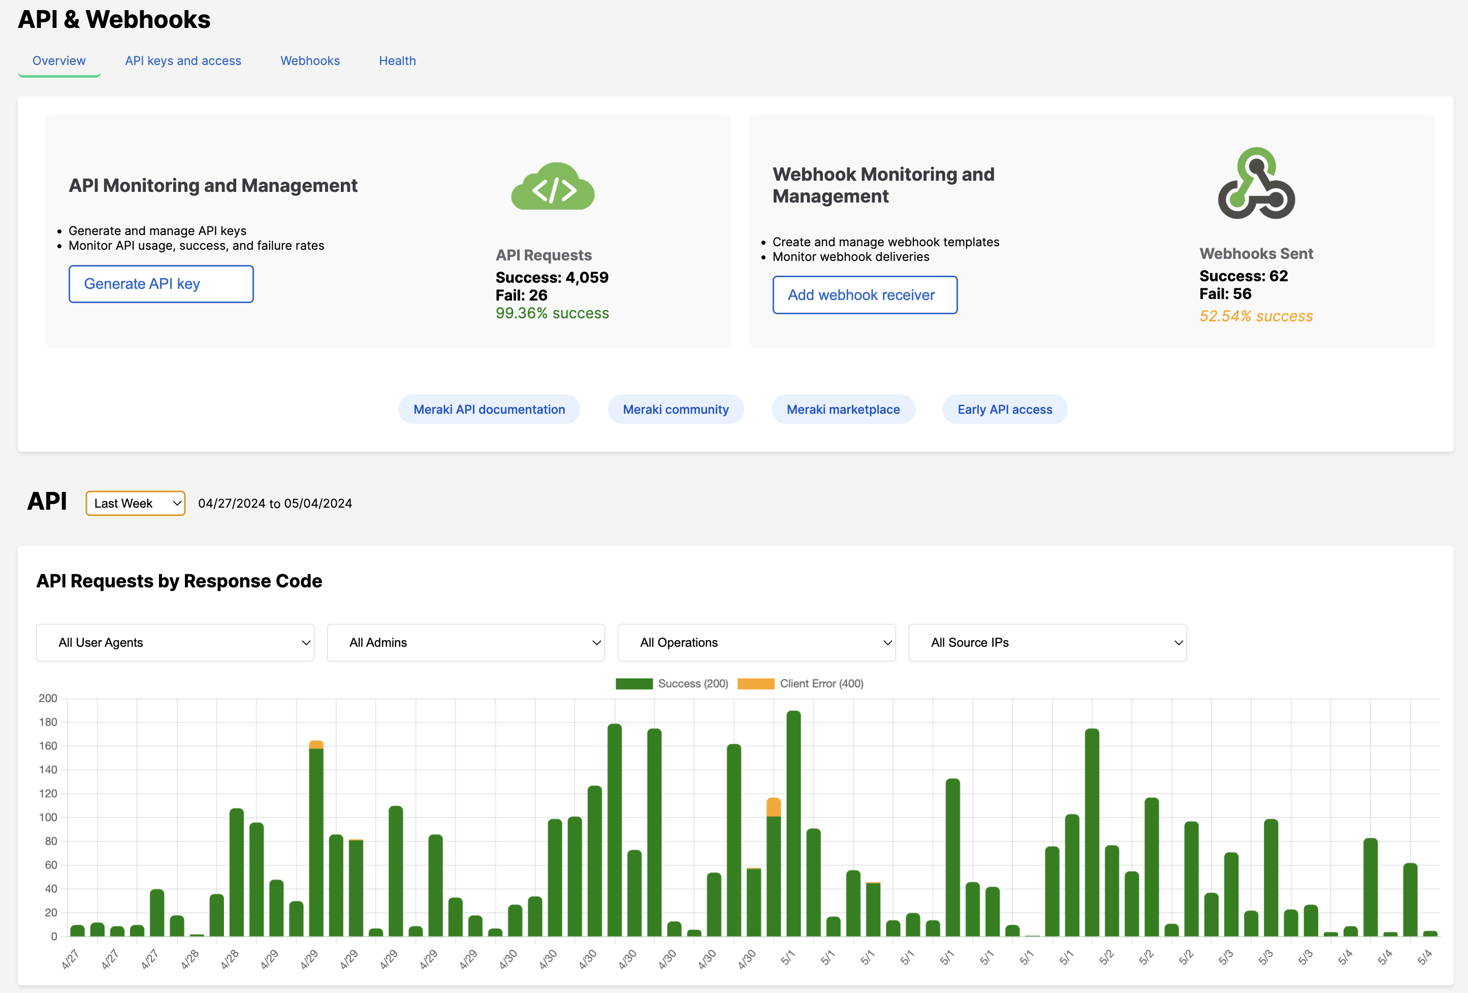Click the Generate API key button
The height and width of the screenshot is (993, 1468).
pos(161,284)
